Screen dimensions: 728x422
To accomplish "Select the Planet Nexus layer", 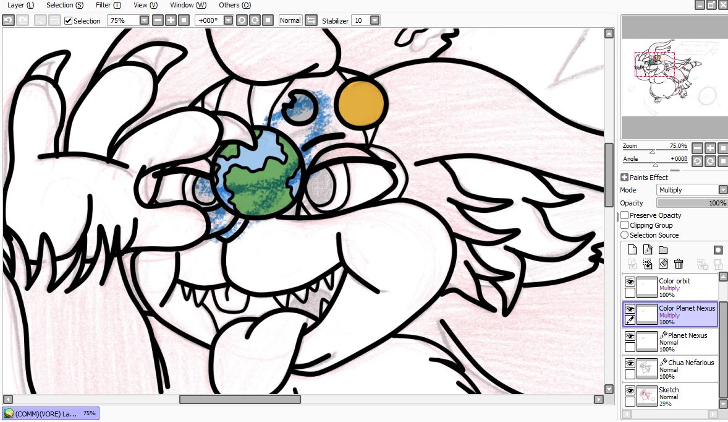I will 670,342.
